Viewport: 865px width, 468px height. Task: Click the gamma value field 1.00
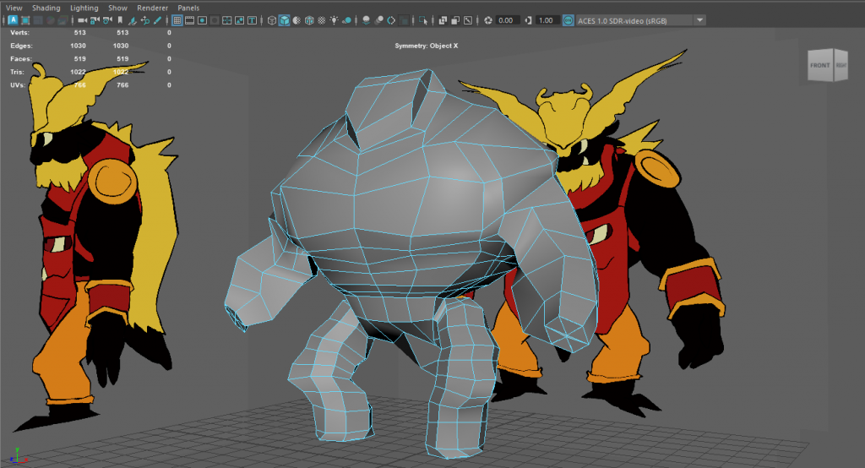point(547,20)
